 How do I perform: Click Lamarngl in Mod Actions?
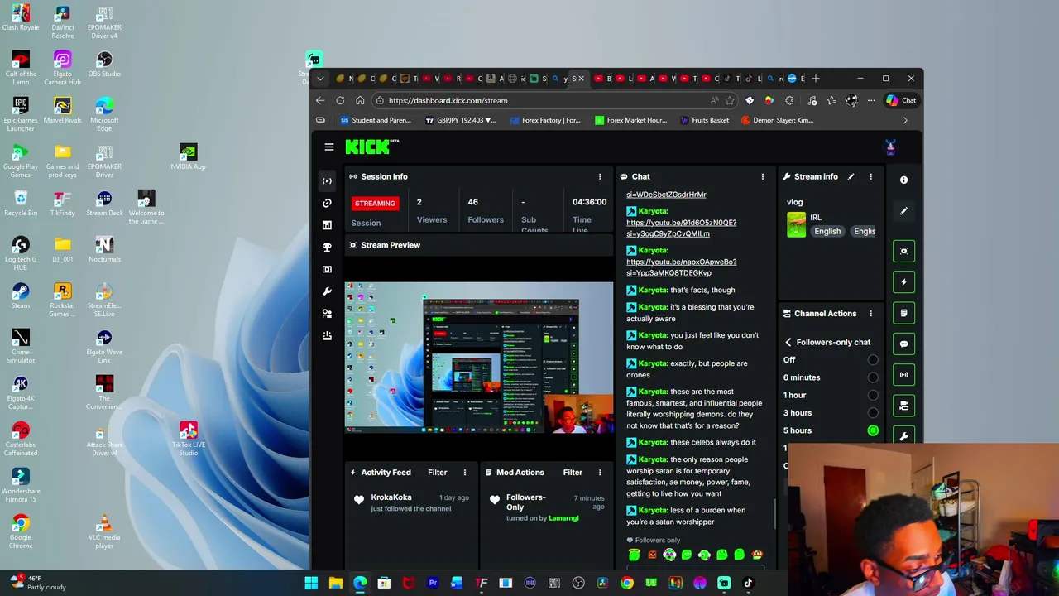[563, 518]
